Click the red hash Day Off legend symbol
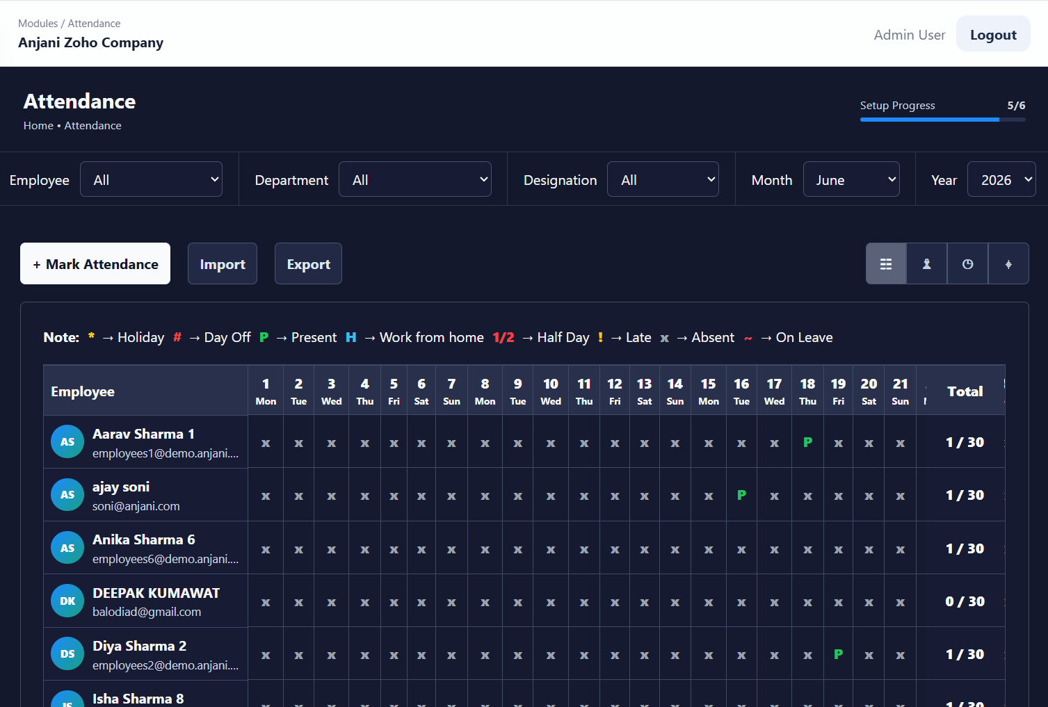 tap(177, 337)
